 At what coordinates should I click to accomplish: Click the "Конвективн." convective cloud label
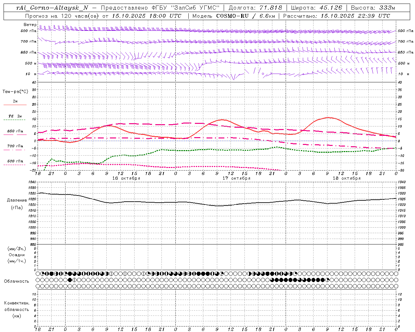point(17,303)
